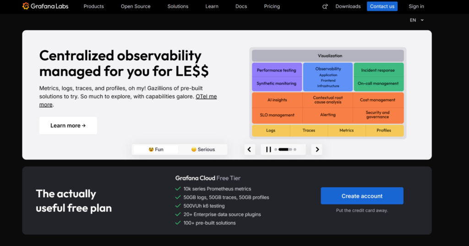Click the Cost management tile

pos(378,100)
